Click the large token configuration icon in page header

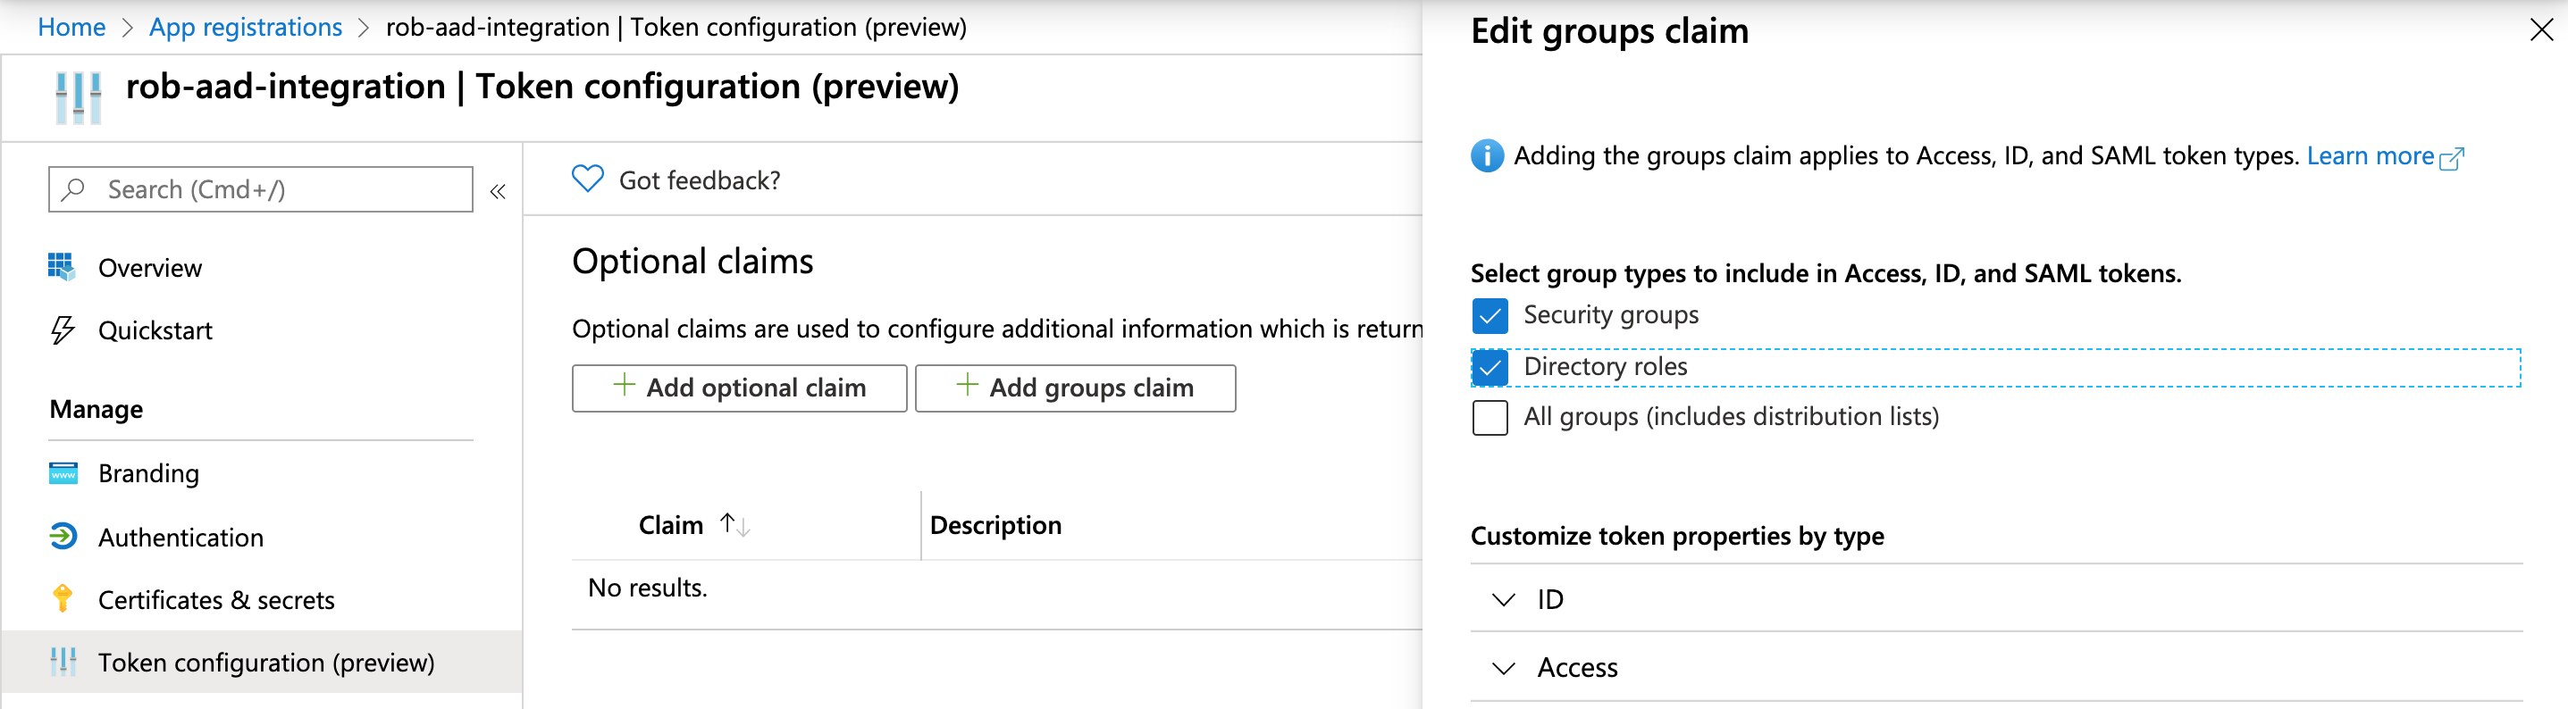79,97
